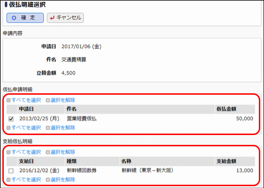Click 選択を解除 above 仮払申請明細 table
264x188 pixels.
pos(62,100)
